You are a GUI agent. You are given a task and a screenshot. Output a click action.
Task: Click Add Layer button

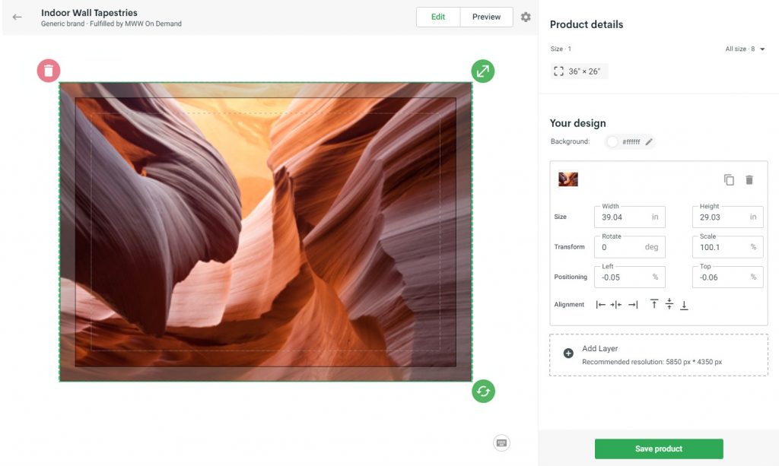pyautogui.click(x=568, y=353)
